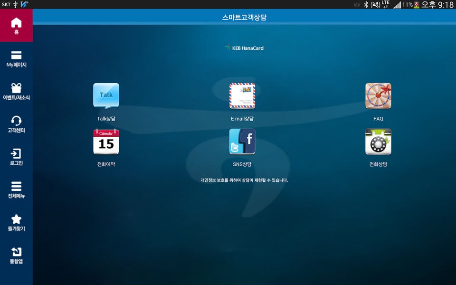Tap the LTE signal indicator
The height and width of the screenshot is (285, 456).
pos(385,4)
